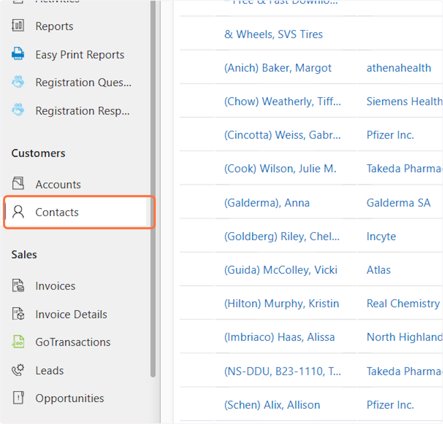
Task: Open contact (Guida) McColley, Vicki
Action: tap(281, 270)
